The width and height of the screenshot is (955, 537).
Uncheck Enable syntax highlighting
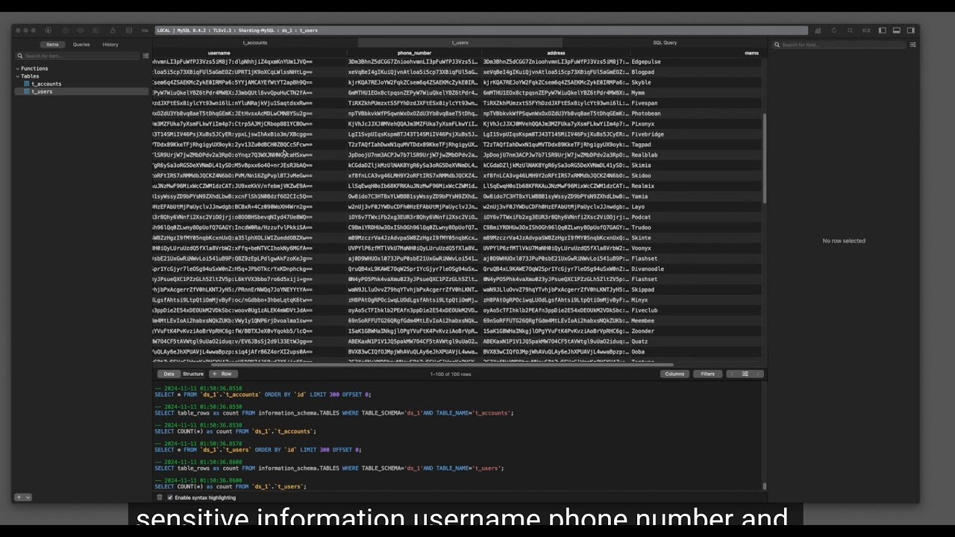coord(170,497)
